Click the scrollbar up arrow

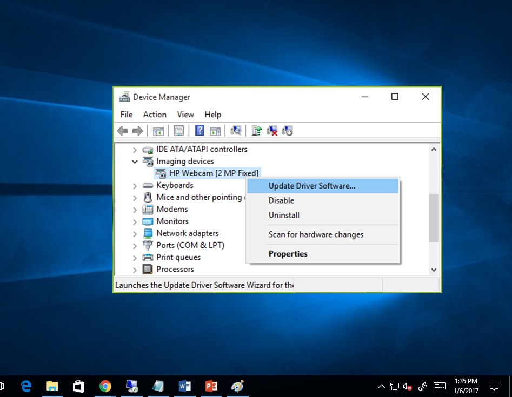coord(434,150)
